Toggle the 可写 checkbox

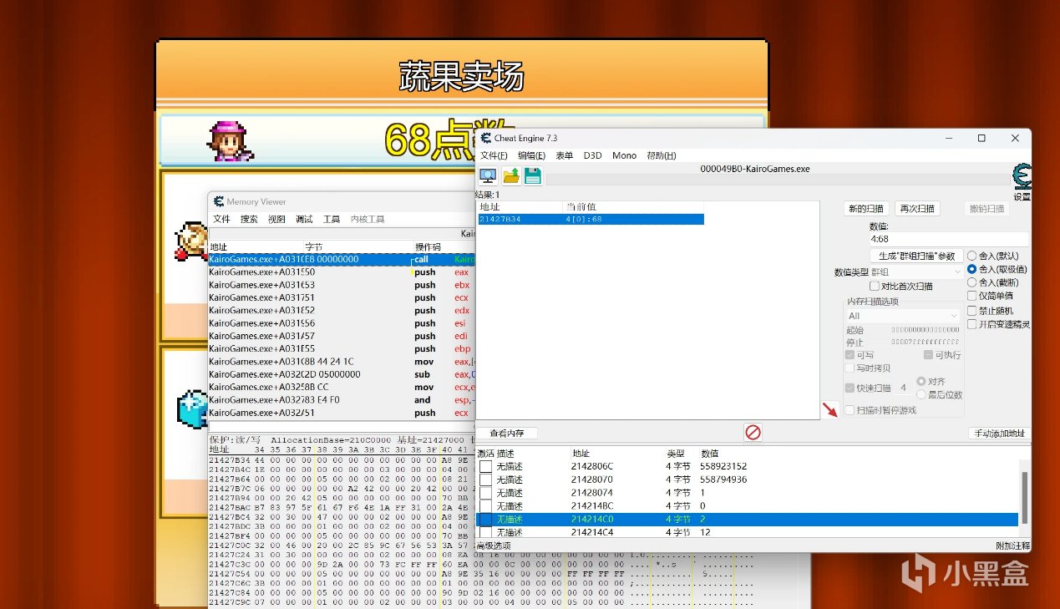pyautogui.click(x=850, y=355)
